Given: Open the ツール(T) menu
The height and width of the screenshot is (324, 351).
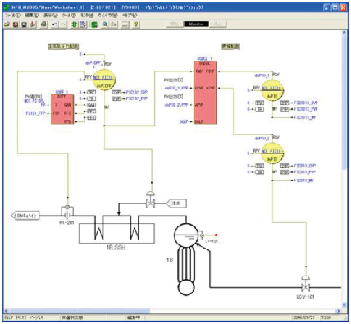Looking at the screenshot, I should (x=69, y=16).
